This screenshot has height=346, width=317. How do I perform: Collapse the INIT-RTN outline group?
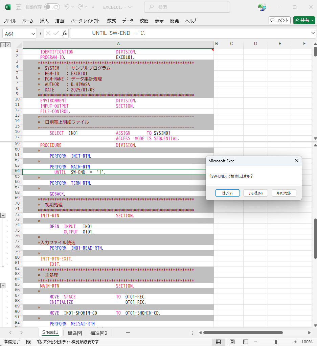(3, 215)
